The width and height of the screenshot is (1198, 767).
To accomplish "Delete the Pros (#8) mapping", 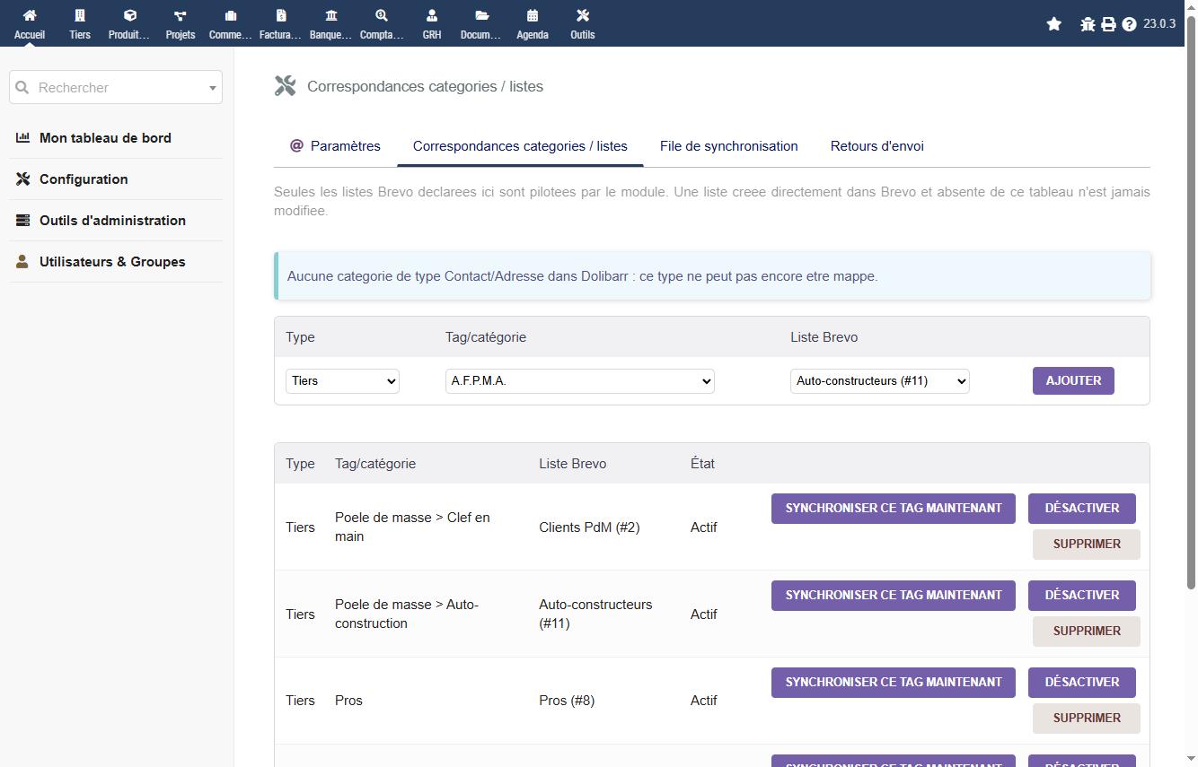I will (x=1087, y=718).
